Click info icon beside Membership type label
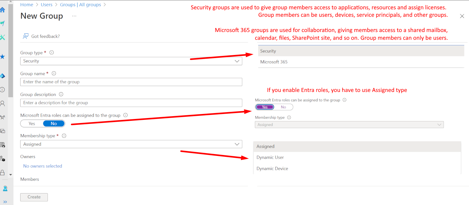469x205 pixels. [x=64, y=136]
